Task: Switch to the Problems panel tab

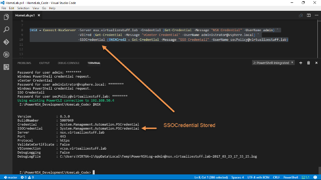Action: (x=24, y=63)
